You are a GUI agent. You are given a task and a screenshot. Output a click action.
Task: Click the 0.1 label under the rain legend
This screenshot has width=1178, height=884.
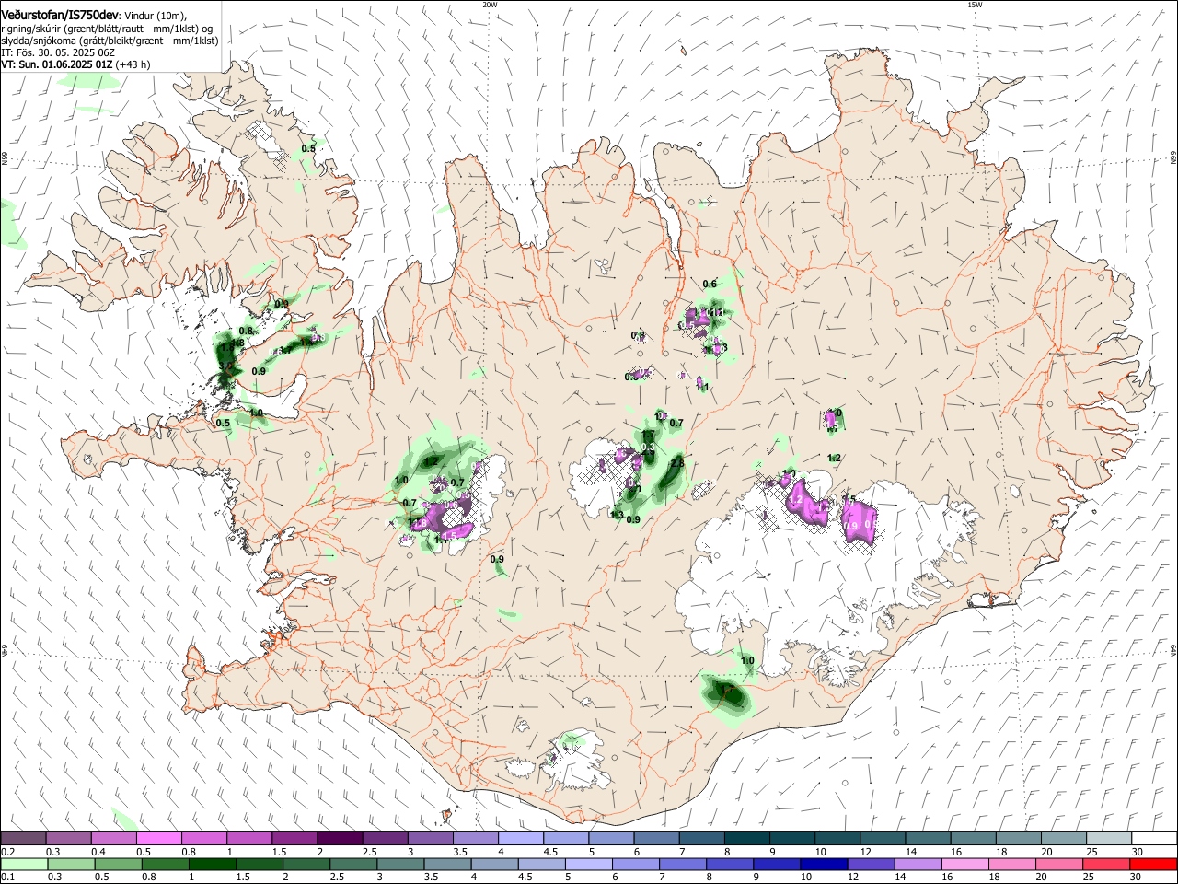[7, 877]
